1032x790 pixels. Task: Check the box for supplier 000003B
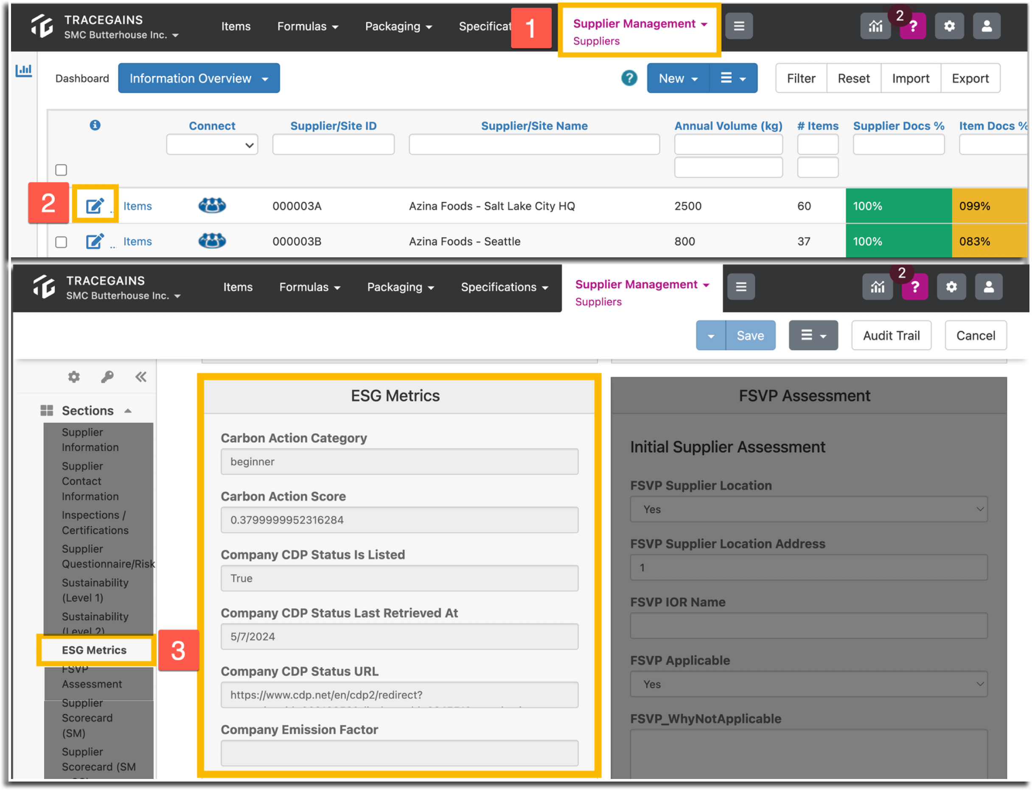pyautogui.click(x=61, y=242)
